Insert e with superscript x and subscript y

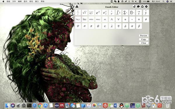click(x=105, y=12)
